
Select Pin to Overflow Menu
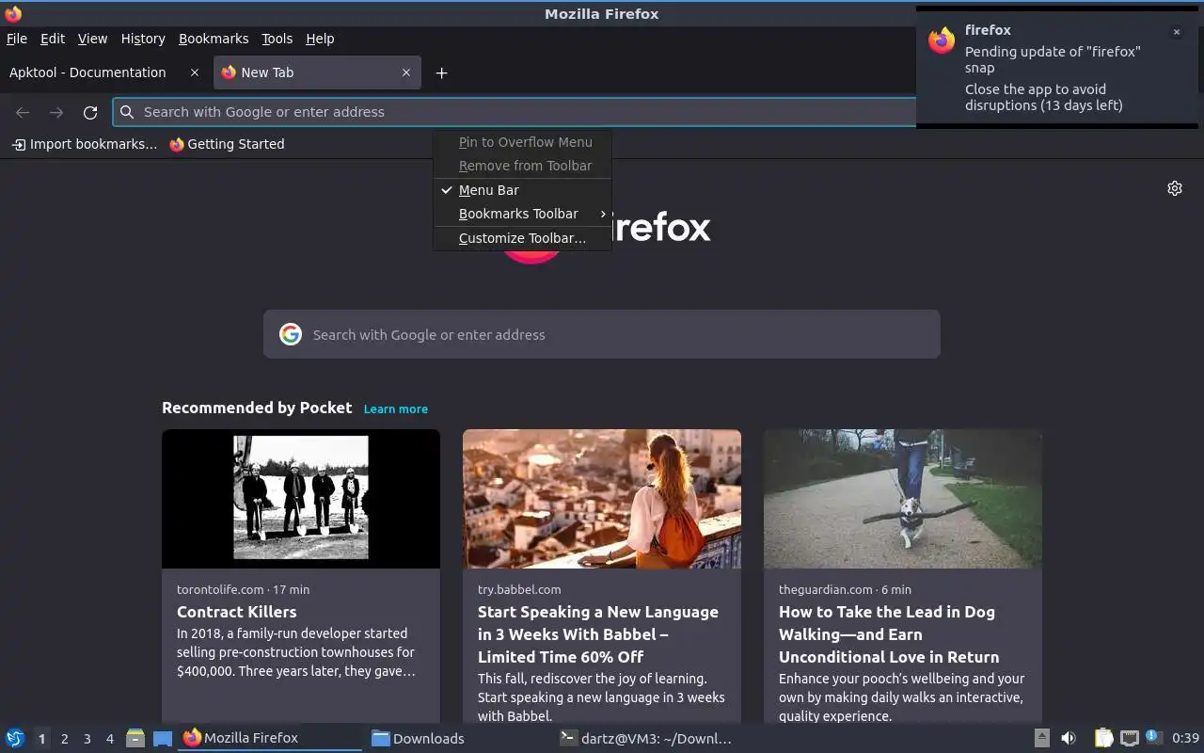click(x=522, y=142)
